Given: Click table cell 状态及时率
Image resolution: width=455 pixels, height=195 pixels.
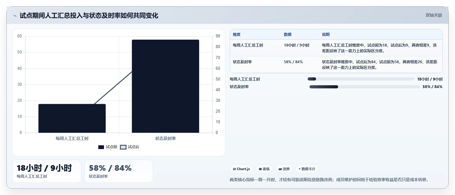Looking at the screenshot, I should click(242, 62).
